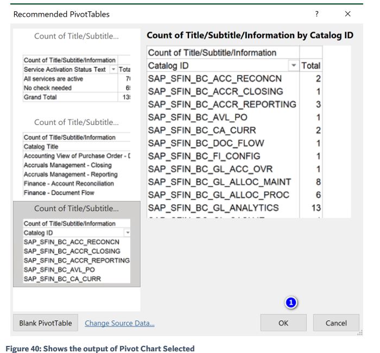The height and width of the screenshot is (353, 380).
Task: Click the 'Catalog Title' field header
Action: pyautogui.click(x=41, y=147)
